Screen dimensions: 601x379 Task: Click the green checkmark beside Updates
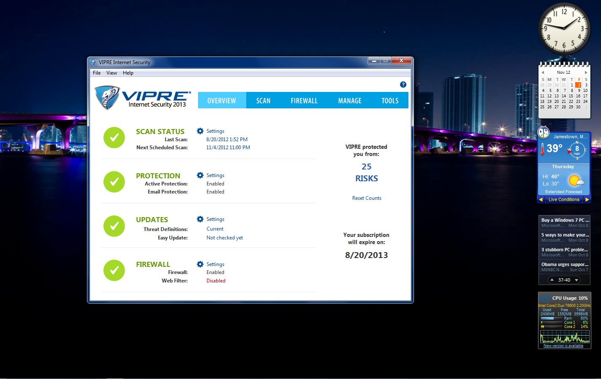pyautogui.click(x=114, y=226)
